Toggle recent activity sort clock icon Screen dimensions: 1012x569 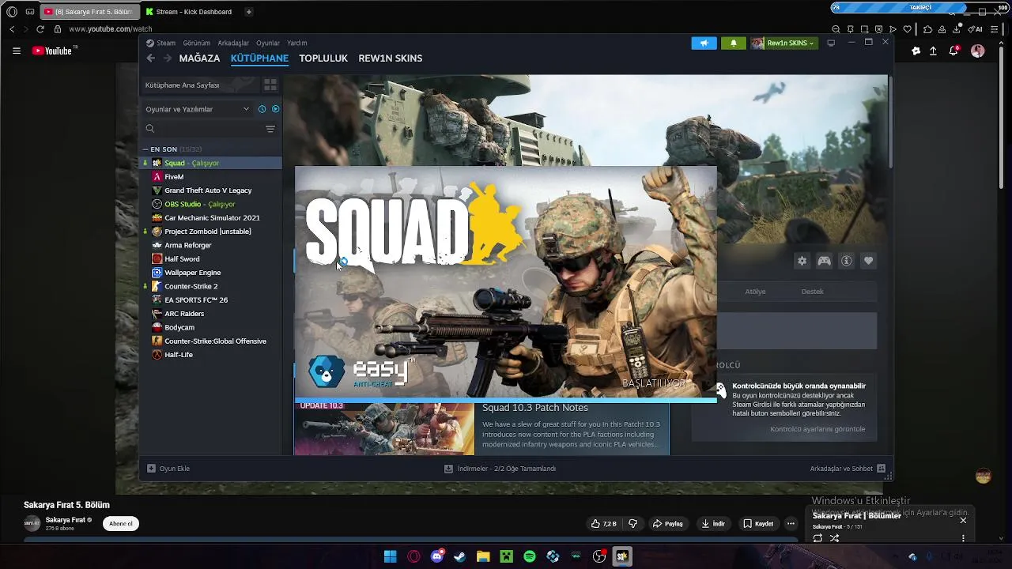(262, 109)
